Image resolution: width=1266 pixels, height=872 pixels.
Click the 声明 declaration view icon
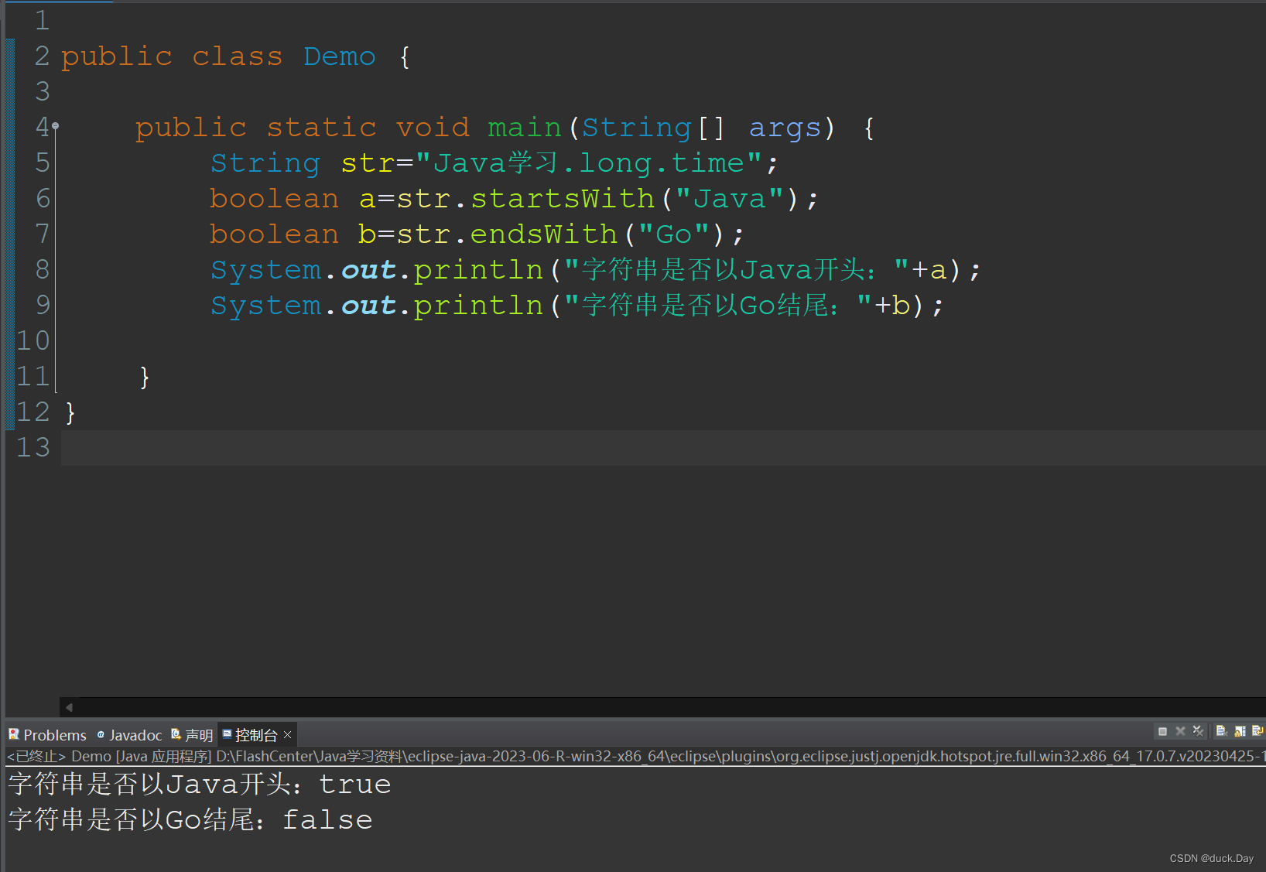[176, 734]
